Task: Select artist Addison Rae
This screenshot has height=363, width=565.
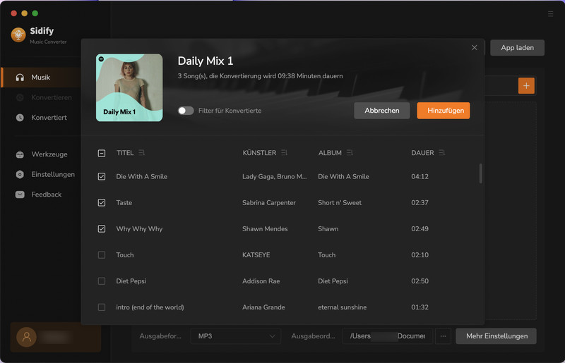Action: click(x=261, y=281)
